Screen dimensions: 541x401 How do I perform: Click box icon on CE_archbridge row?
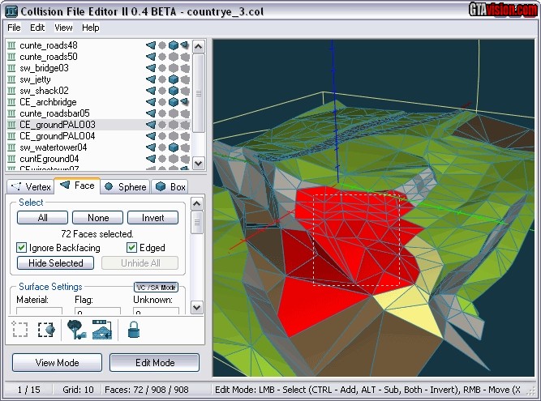click(x=174, y=102)
